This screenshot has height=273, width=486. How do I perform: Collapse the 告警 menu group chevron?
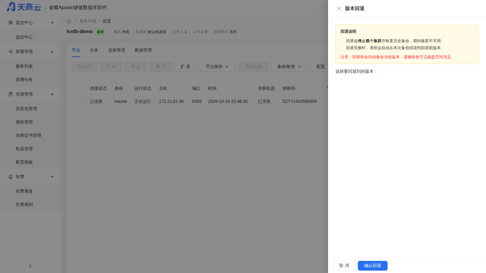[52, 177]
